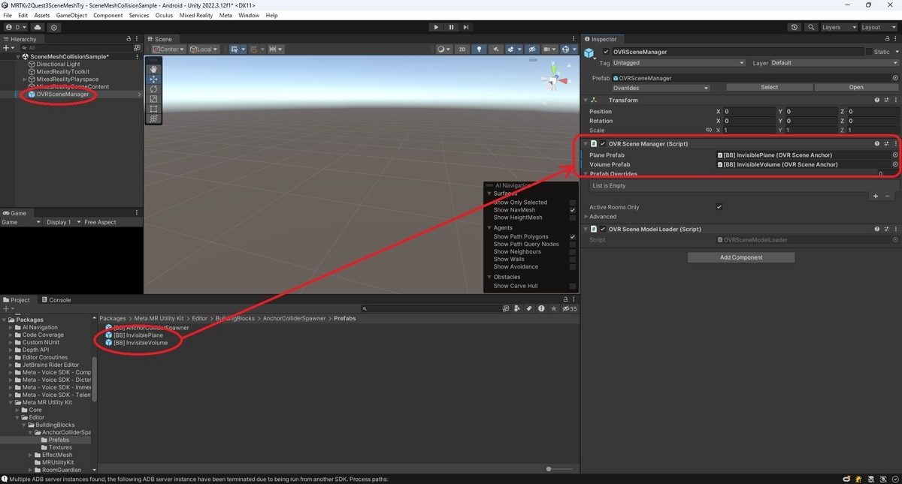Image resolution: width=902 pixels, height=484 pixels.
Task: Switch to the Console tab
Action: [x=56, y=300]
